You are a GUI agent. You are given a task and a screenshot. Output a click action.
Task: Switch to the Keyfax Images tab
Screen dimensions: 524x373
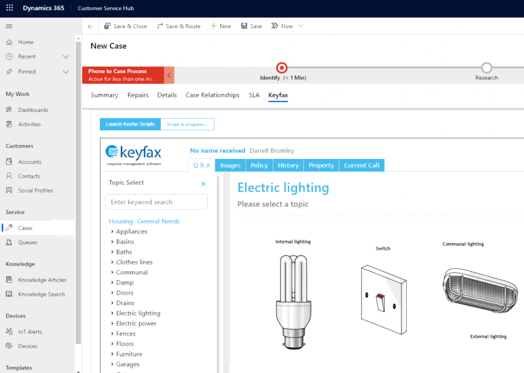[230, 165]
